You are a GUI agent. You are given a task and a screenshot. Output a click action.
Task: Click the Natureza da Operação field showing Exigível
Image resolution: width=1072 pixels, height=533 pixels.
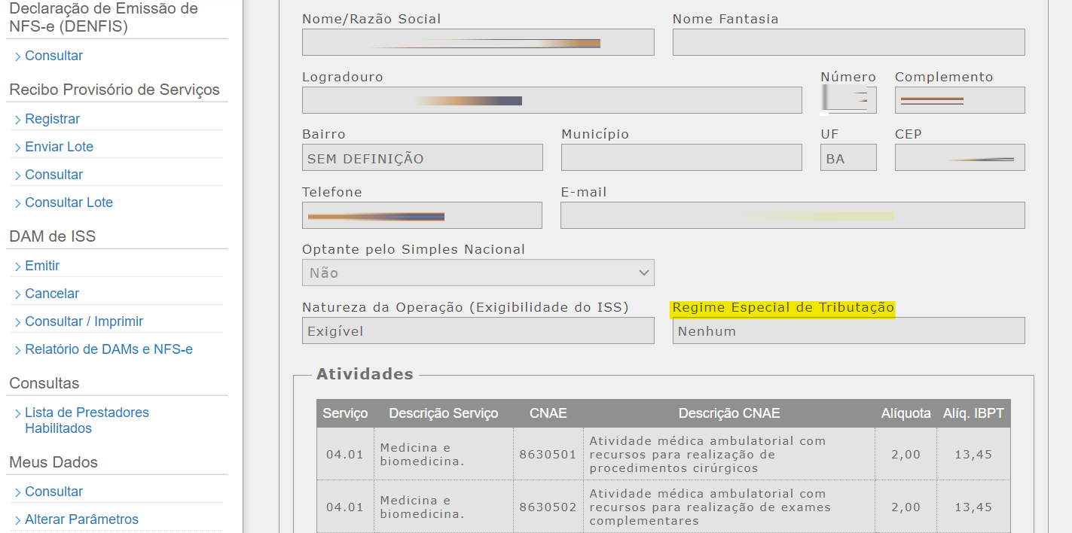(x=478, y=330)
